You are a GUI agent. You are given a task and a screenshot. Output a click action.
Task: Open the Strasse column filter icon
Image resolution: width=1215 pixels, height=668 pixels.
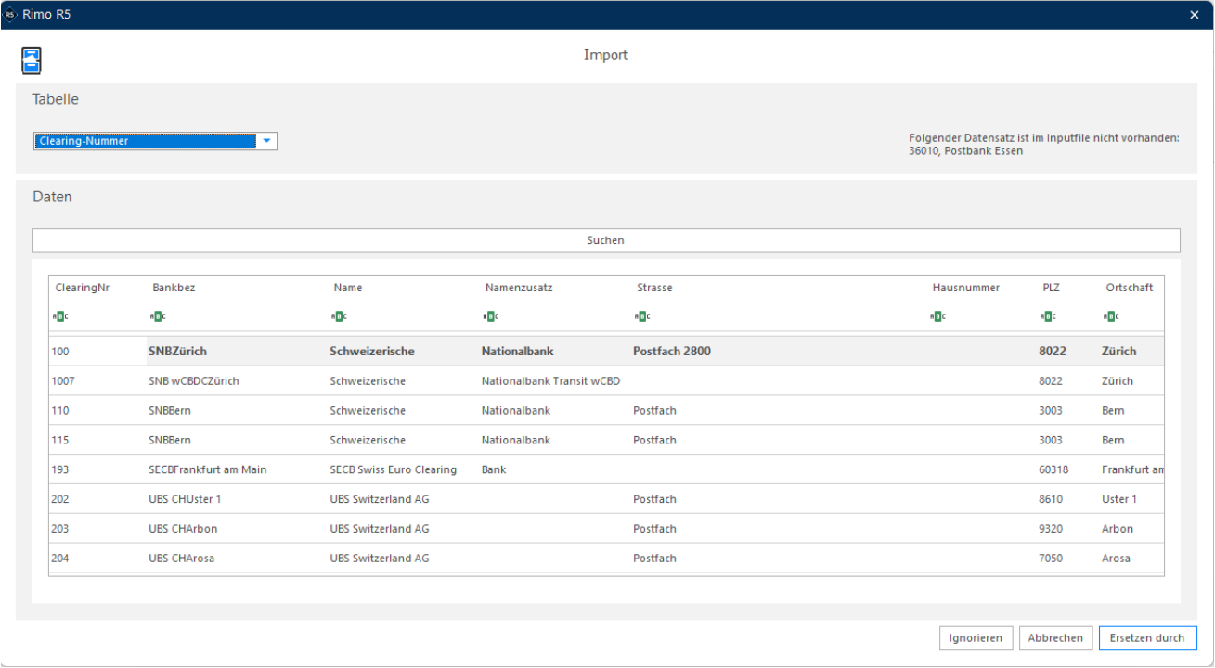(x=642, y=317)
